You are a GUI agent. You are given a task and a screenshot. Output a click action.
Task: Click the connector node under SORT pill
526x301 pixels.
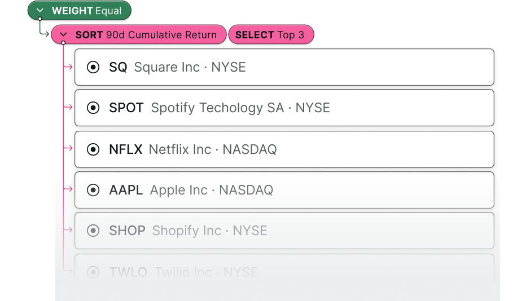coord(63,43)
